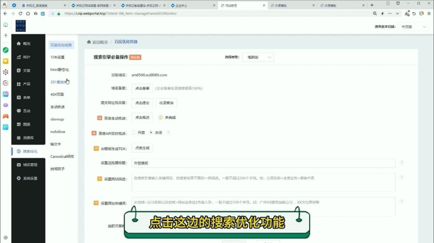
Task: Open browser hamburger menu
Action: [x=429, y=14]
